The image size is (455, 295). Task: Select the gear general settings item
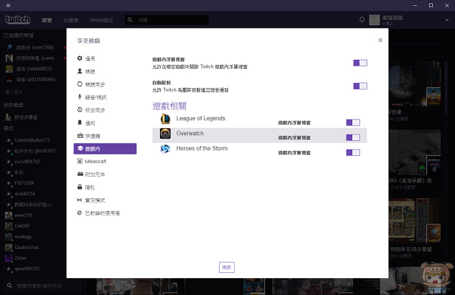(105, 58)
